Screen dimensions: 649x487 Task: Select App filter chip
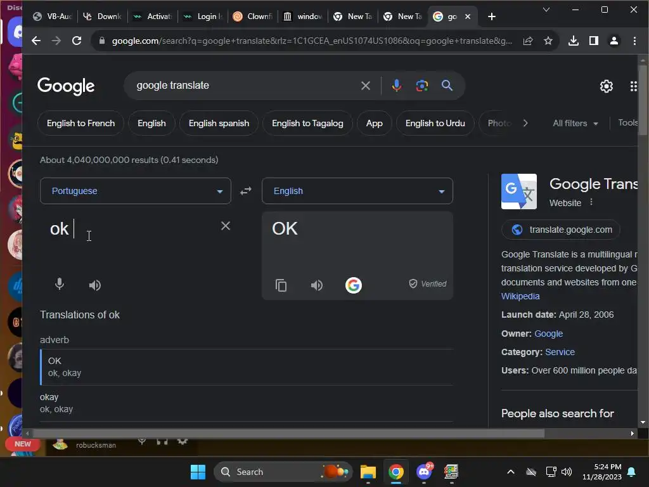click(x=374, y=124)
